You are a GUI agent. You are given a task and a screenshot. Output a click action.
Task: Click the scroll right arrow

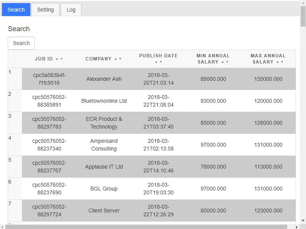(x=297, y=227)
